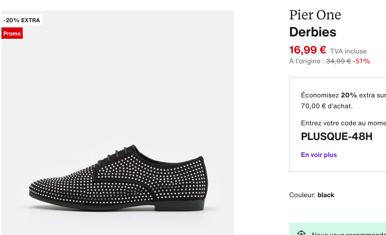Click the size recommendation icon in green banner
The height and width of the screenshot is (235, 386).
pyautogui.click(x=301, y=233)
